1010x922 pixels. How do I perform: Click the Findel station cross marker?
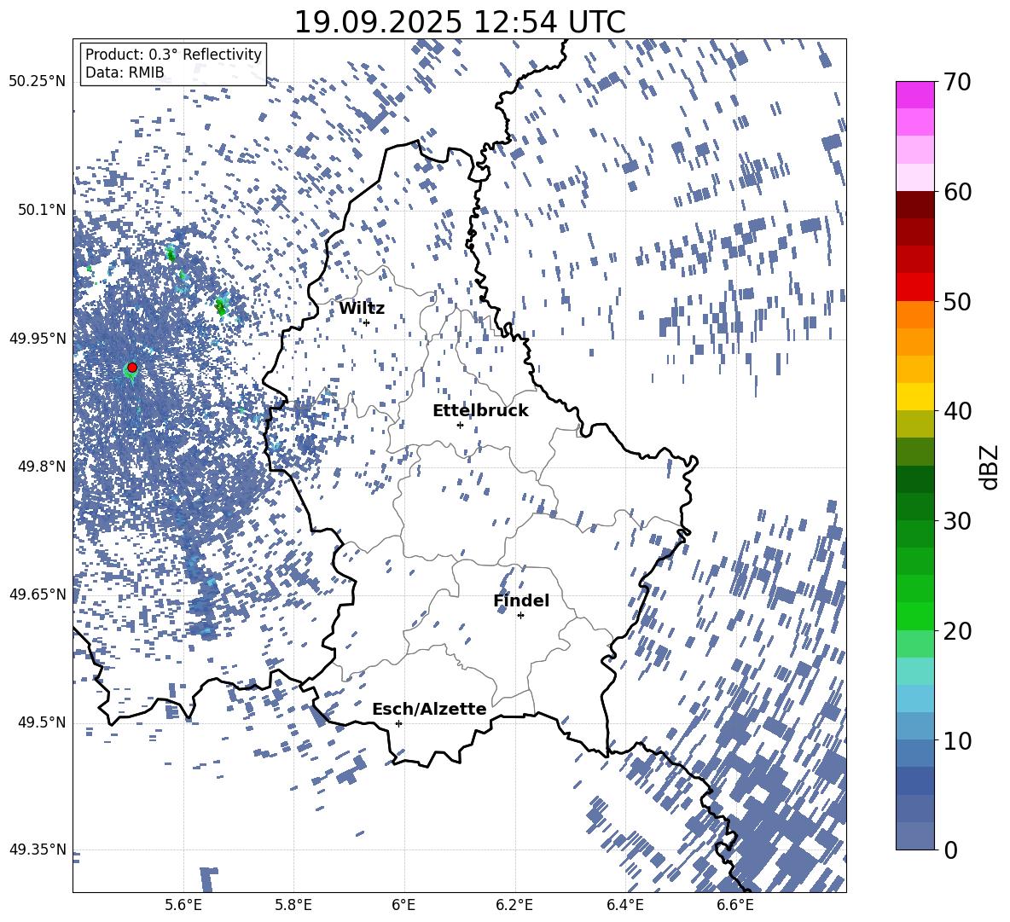[x=520, y=616]
